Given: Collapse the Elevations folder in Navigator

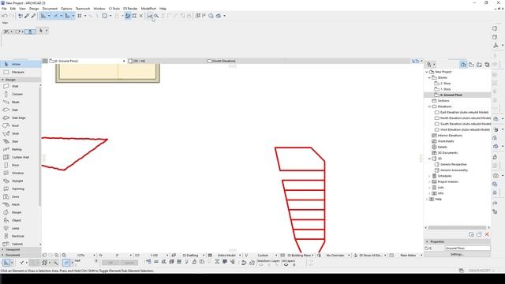Looking at the screenshot, I should [429, 106].
